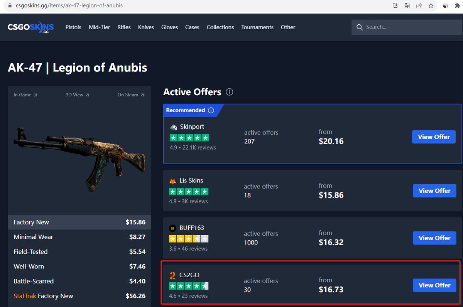This screenshot has width=463, height=307.
Task: Click the AK-47 Legion of Anubis title
Action: [78, 68]
